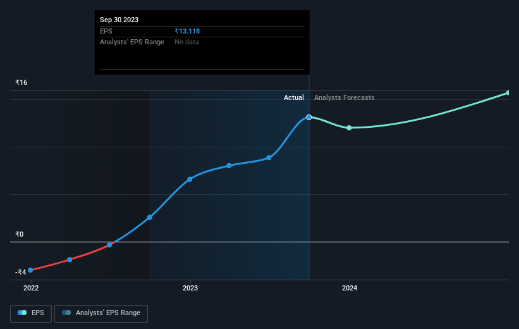Click the No data value in tooltip
The width and height of the screenshot is (519, 329).
tap(186, 42)
